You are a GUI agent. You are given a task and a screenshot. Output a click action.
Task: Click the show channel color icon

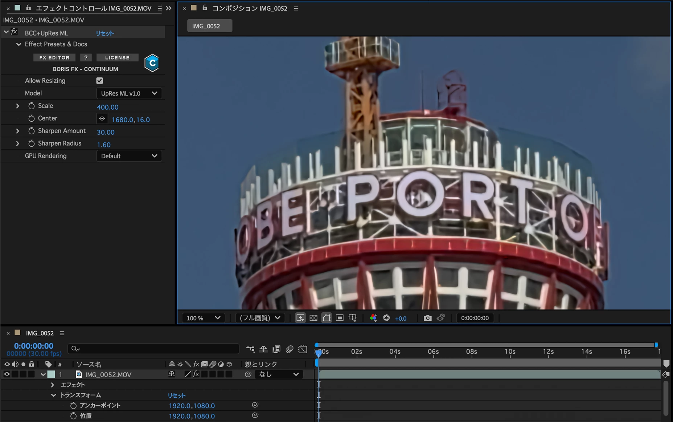point(373,318)
